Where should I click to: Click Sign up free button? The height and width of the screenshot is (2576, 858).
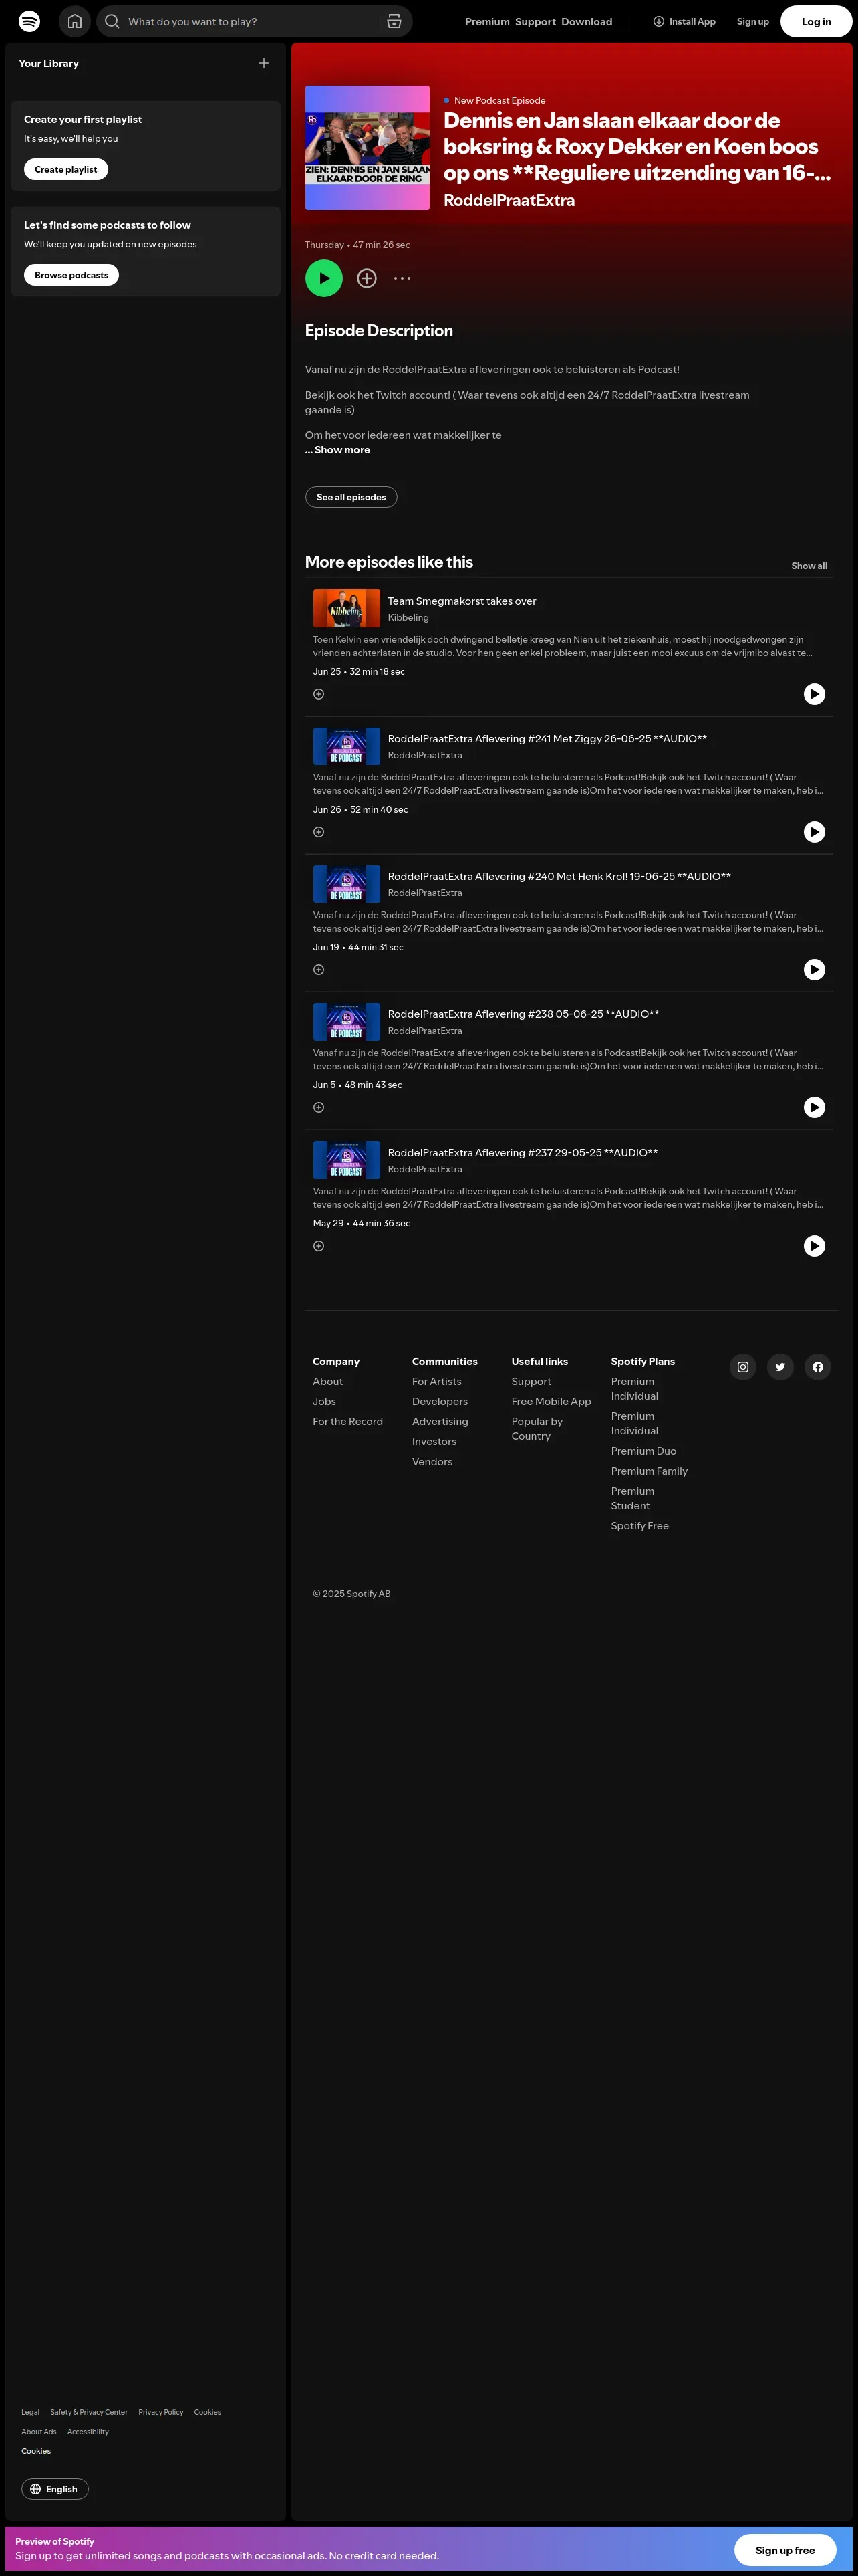click(x=785, y=2550)
